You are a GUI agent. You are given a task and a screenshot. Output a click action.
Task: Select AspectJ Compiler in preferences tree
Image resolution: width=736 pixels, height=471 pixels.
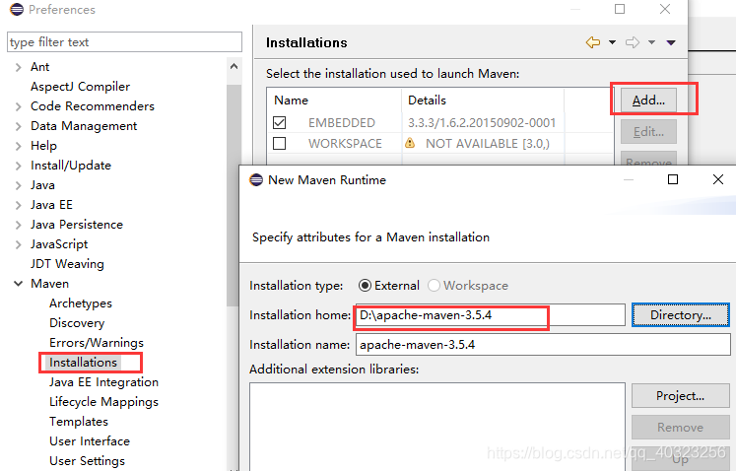pos(80,87)
